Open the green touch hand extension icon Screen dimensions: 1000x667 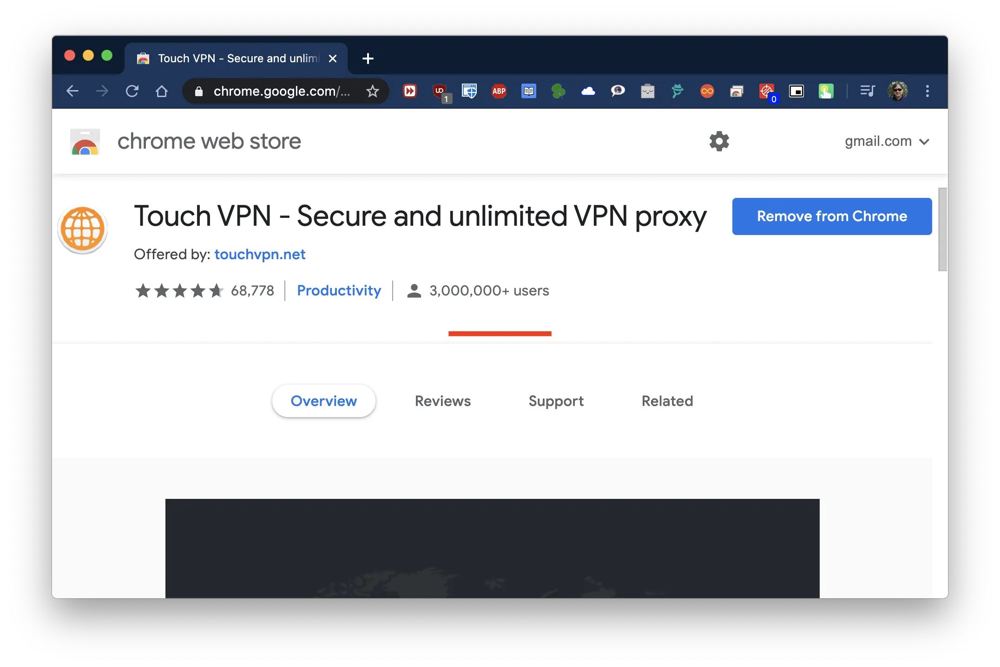tap(826, 91)
